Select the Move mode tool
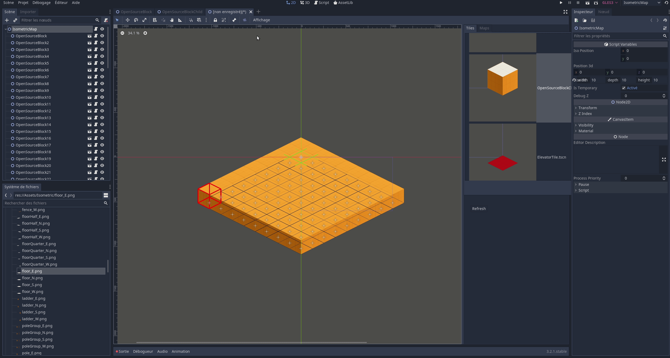 127,20
